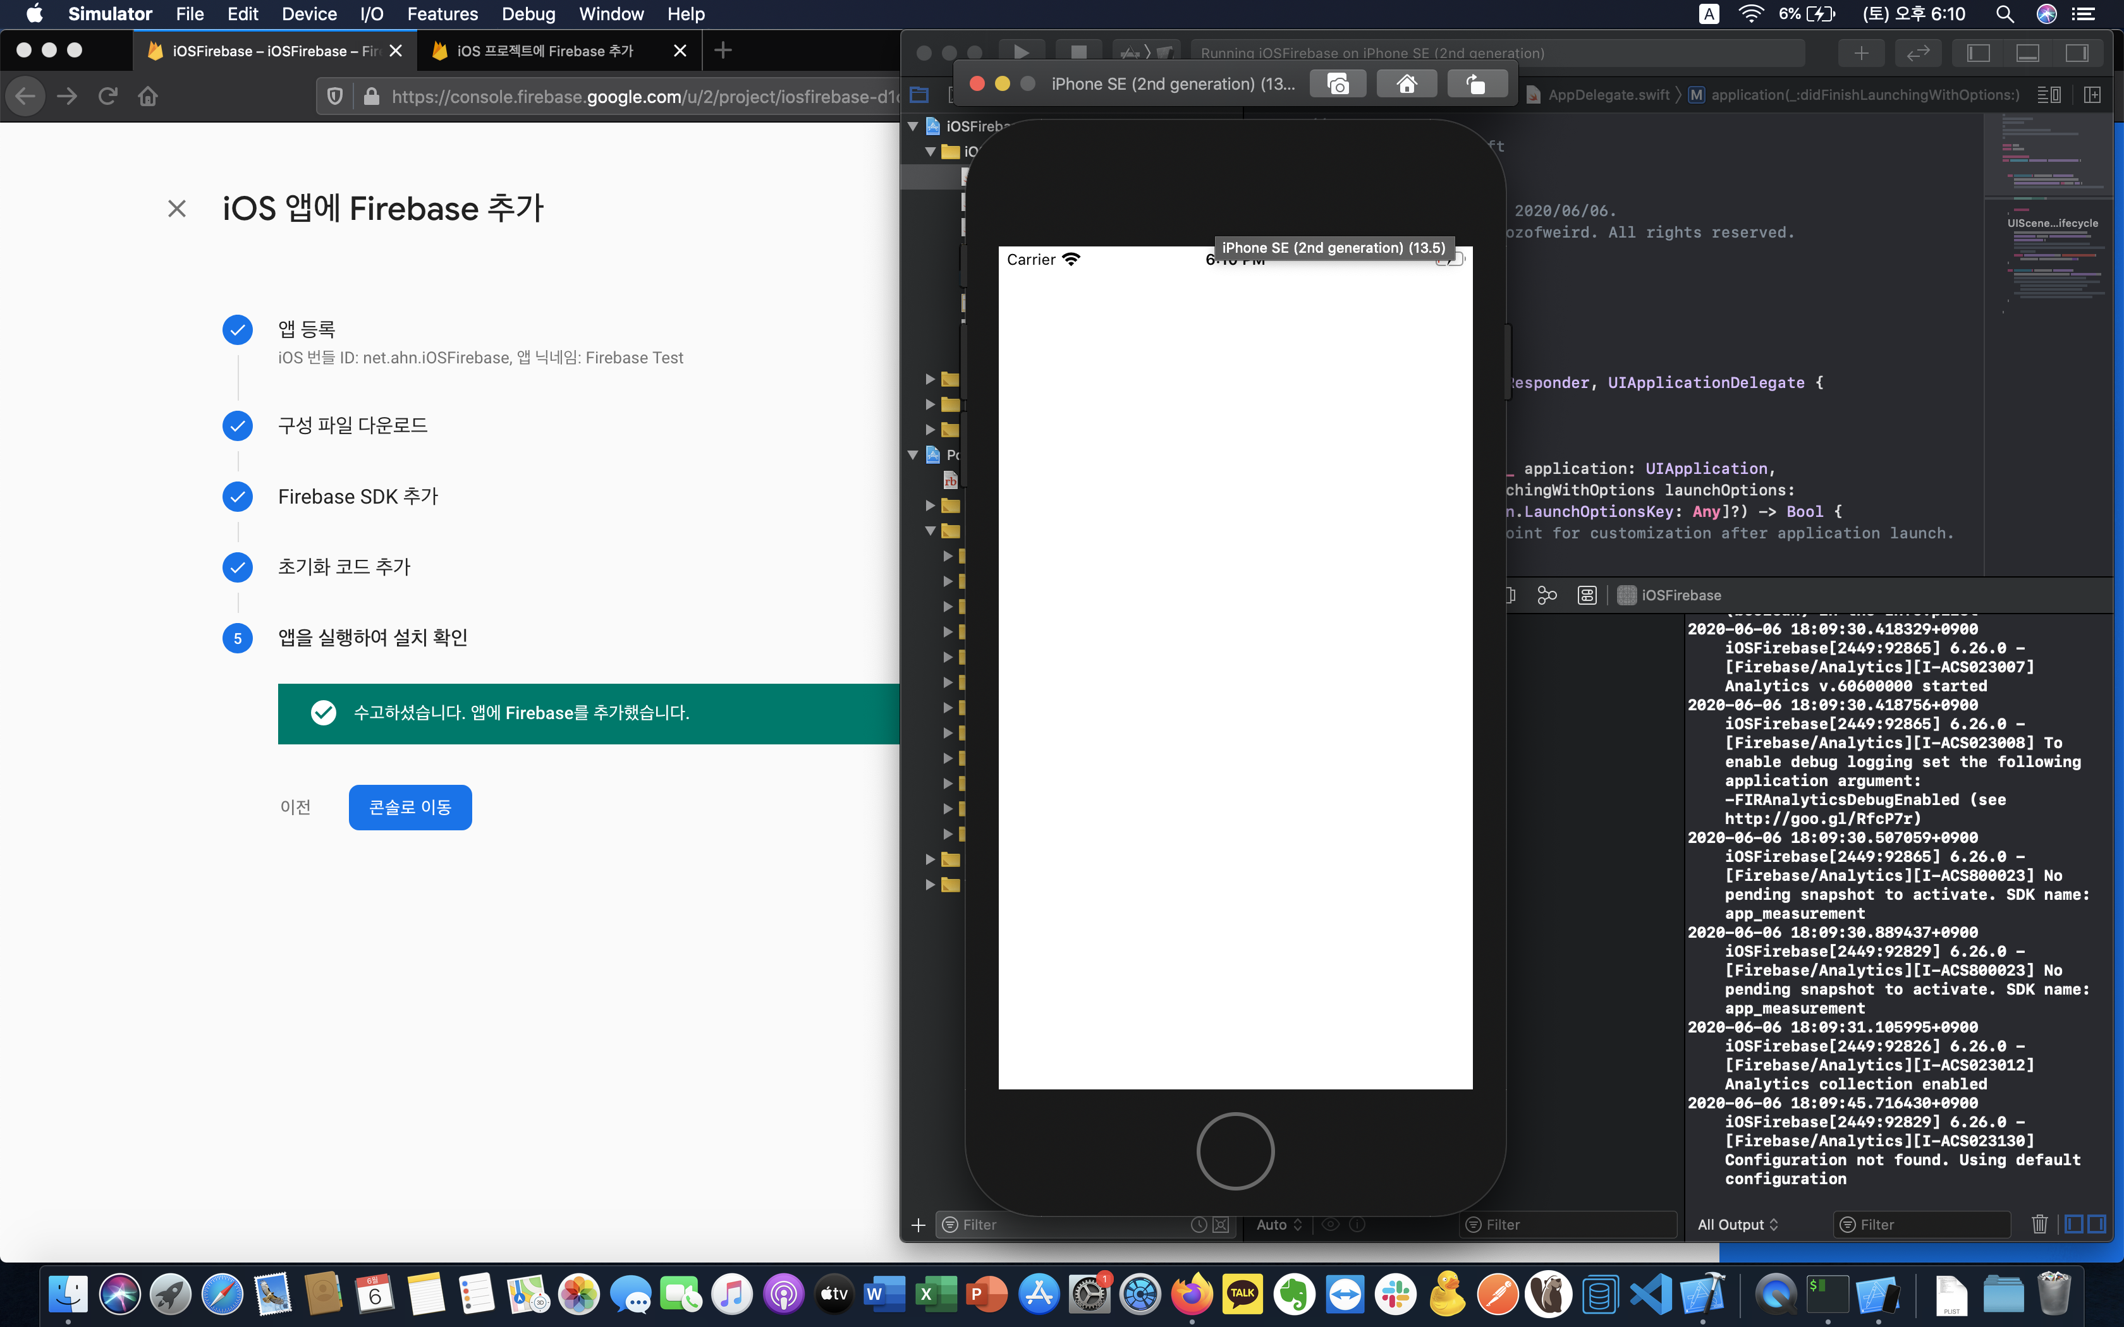Switch to the iOS 프로젝트에 Firebase 추가 tab
The height and width of the screenshot is (1327, 2124).
coord(544,51)
